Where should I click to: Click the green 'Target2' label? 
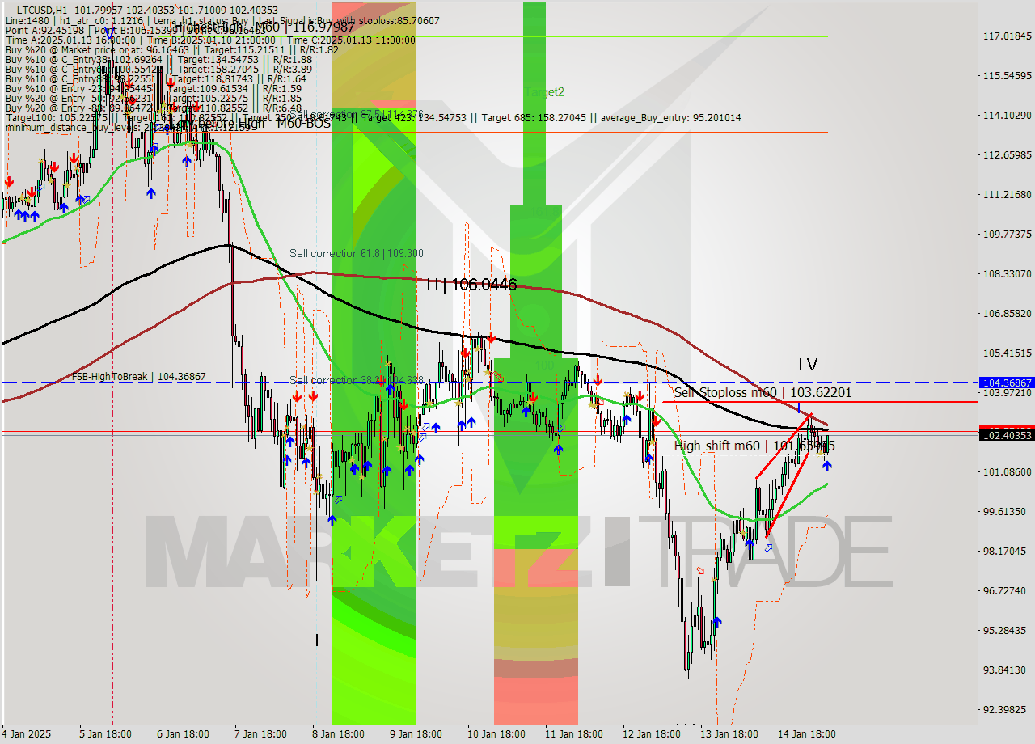tap(544, 92)
